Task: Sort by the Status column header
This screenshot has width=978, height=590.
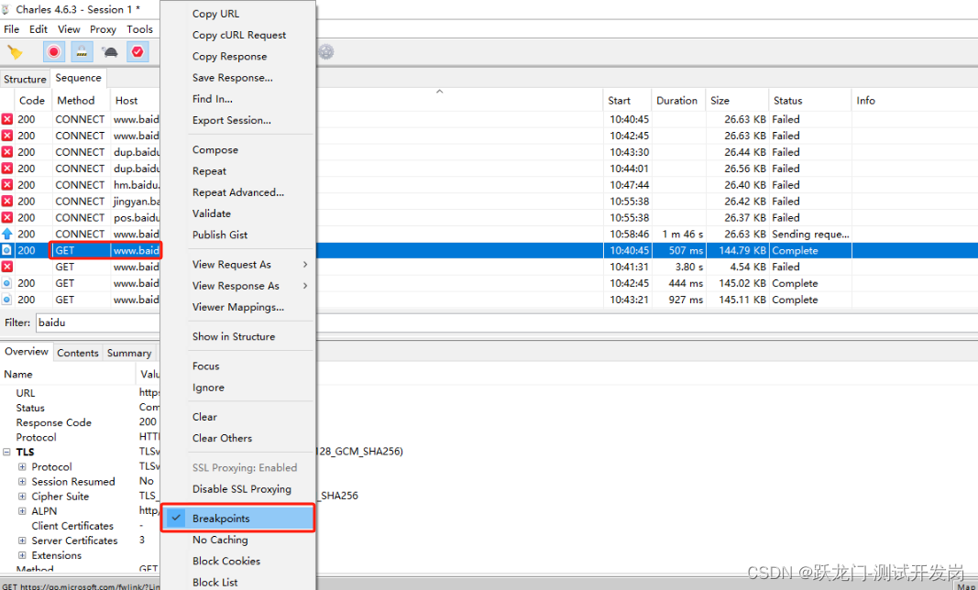Action: pyautogui.click(x=809, y=101)
